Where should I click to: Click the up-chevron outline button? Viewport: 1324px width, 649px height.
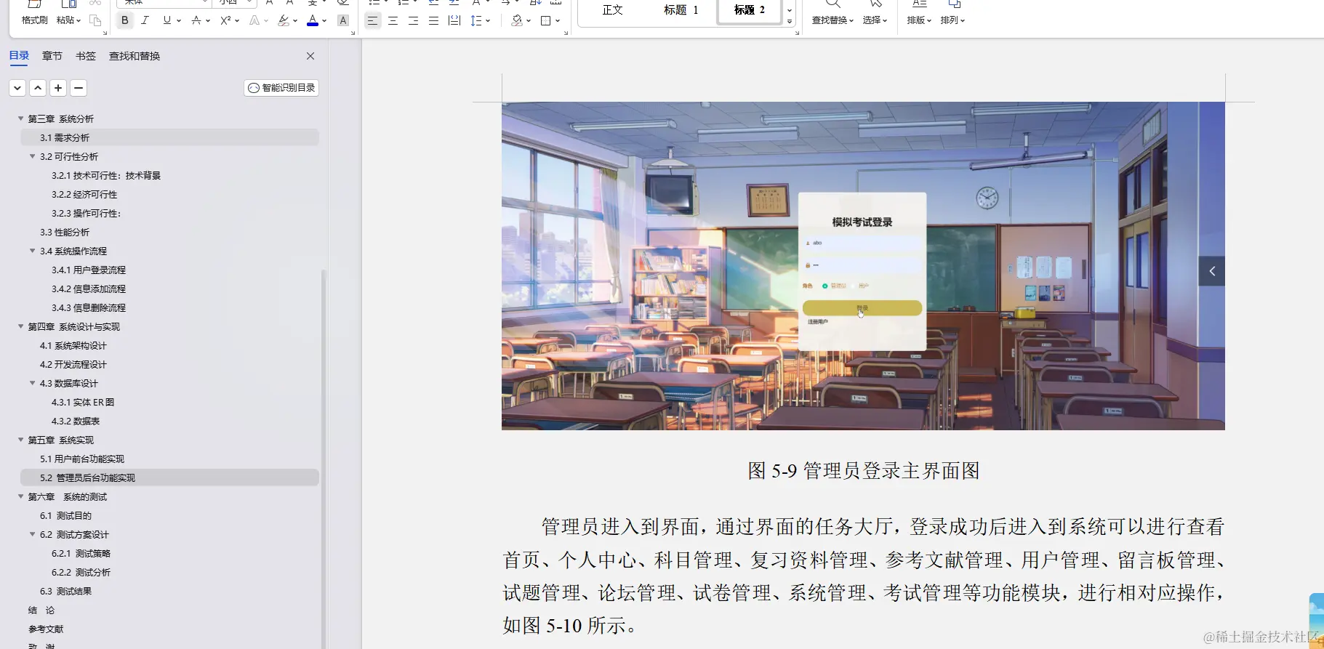tap(38, 88)
